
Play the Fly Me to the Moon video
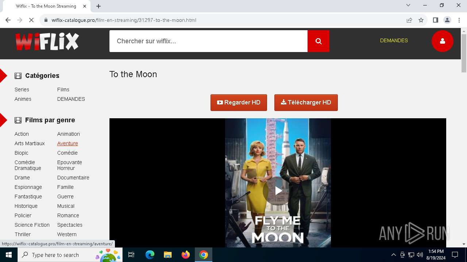pos(278,191)
